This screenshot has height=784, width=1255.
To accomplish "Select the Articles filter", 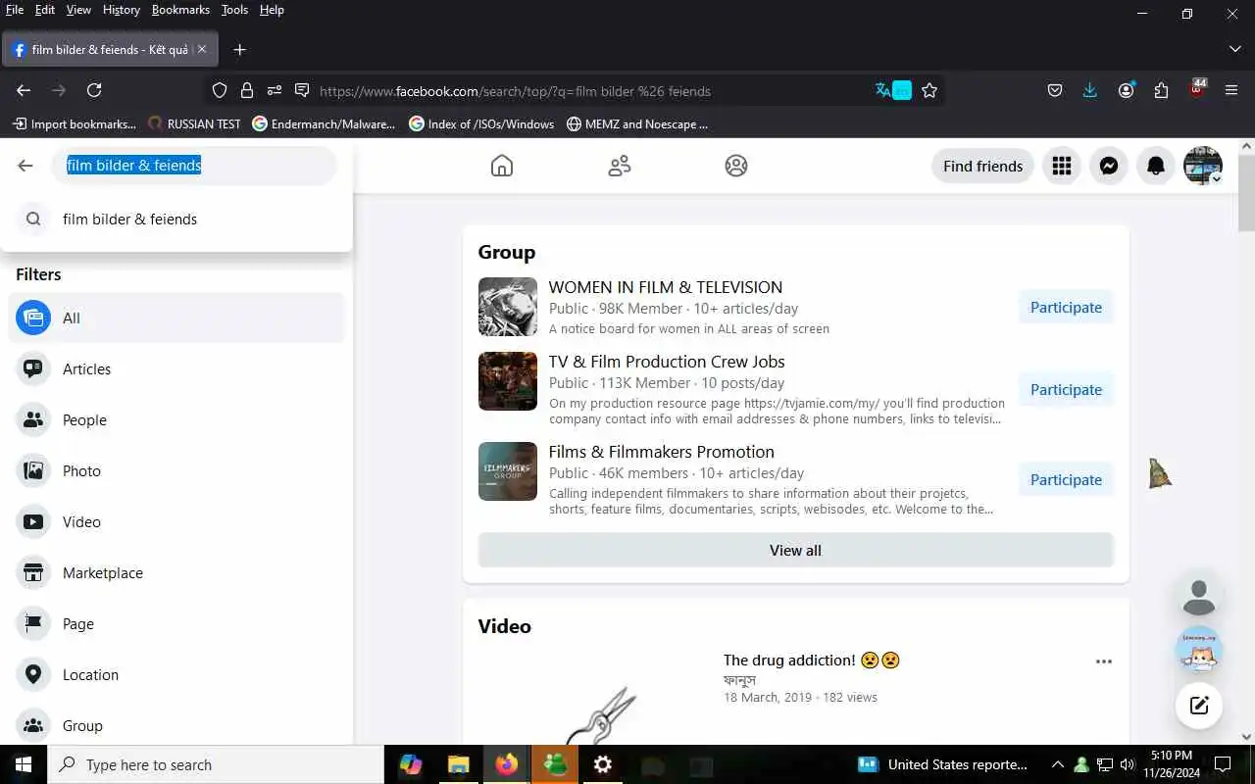I will pos(176,368).
